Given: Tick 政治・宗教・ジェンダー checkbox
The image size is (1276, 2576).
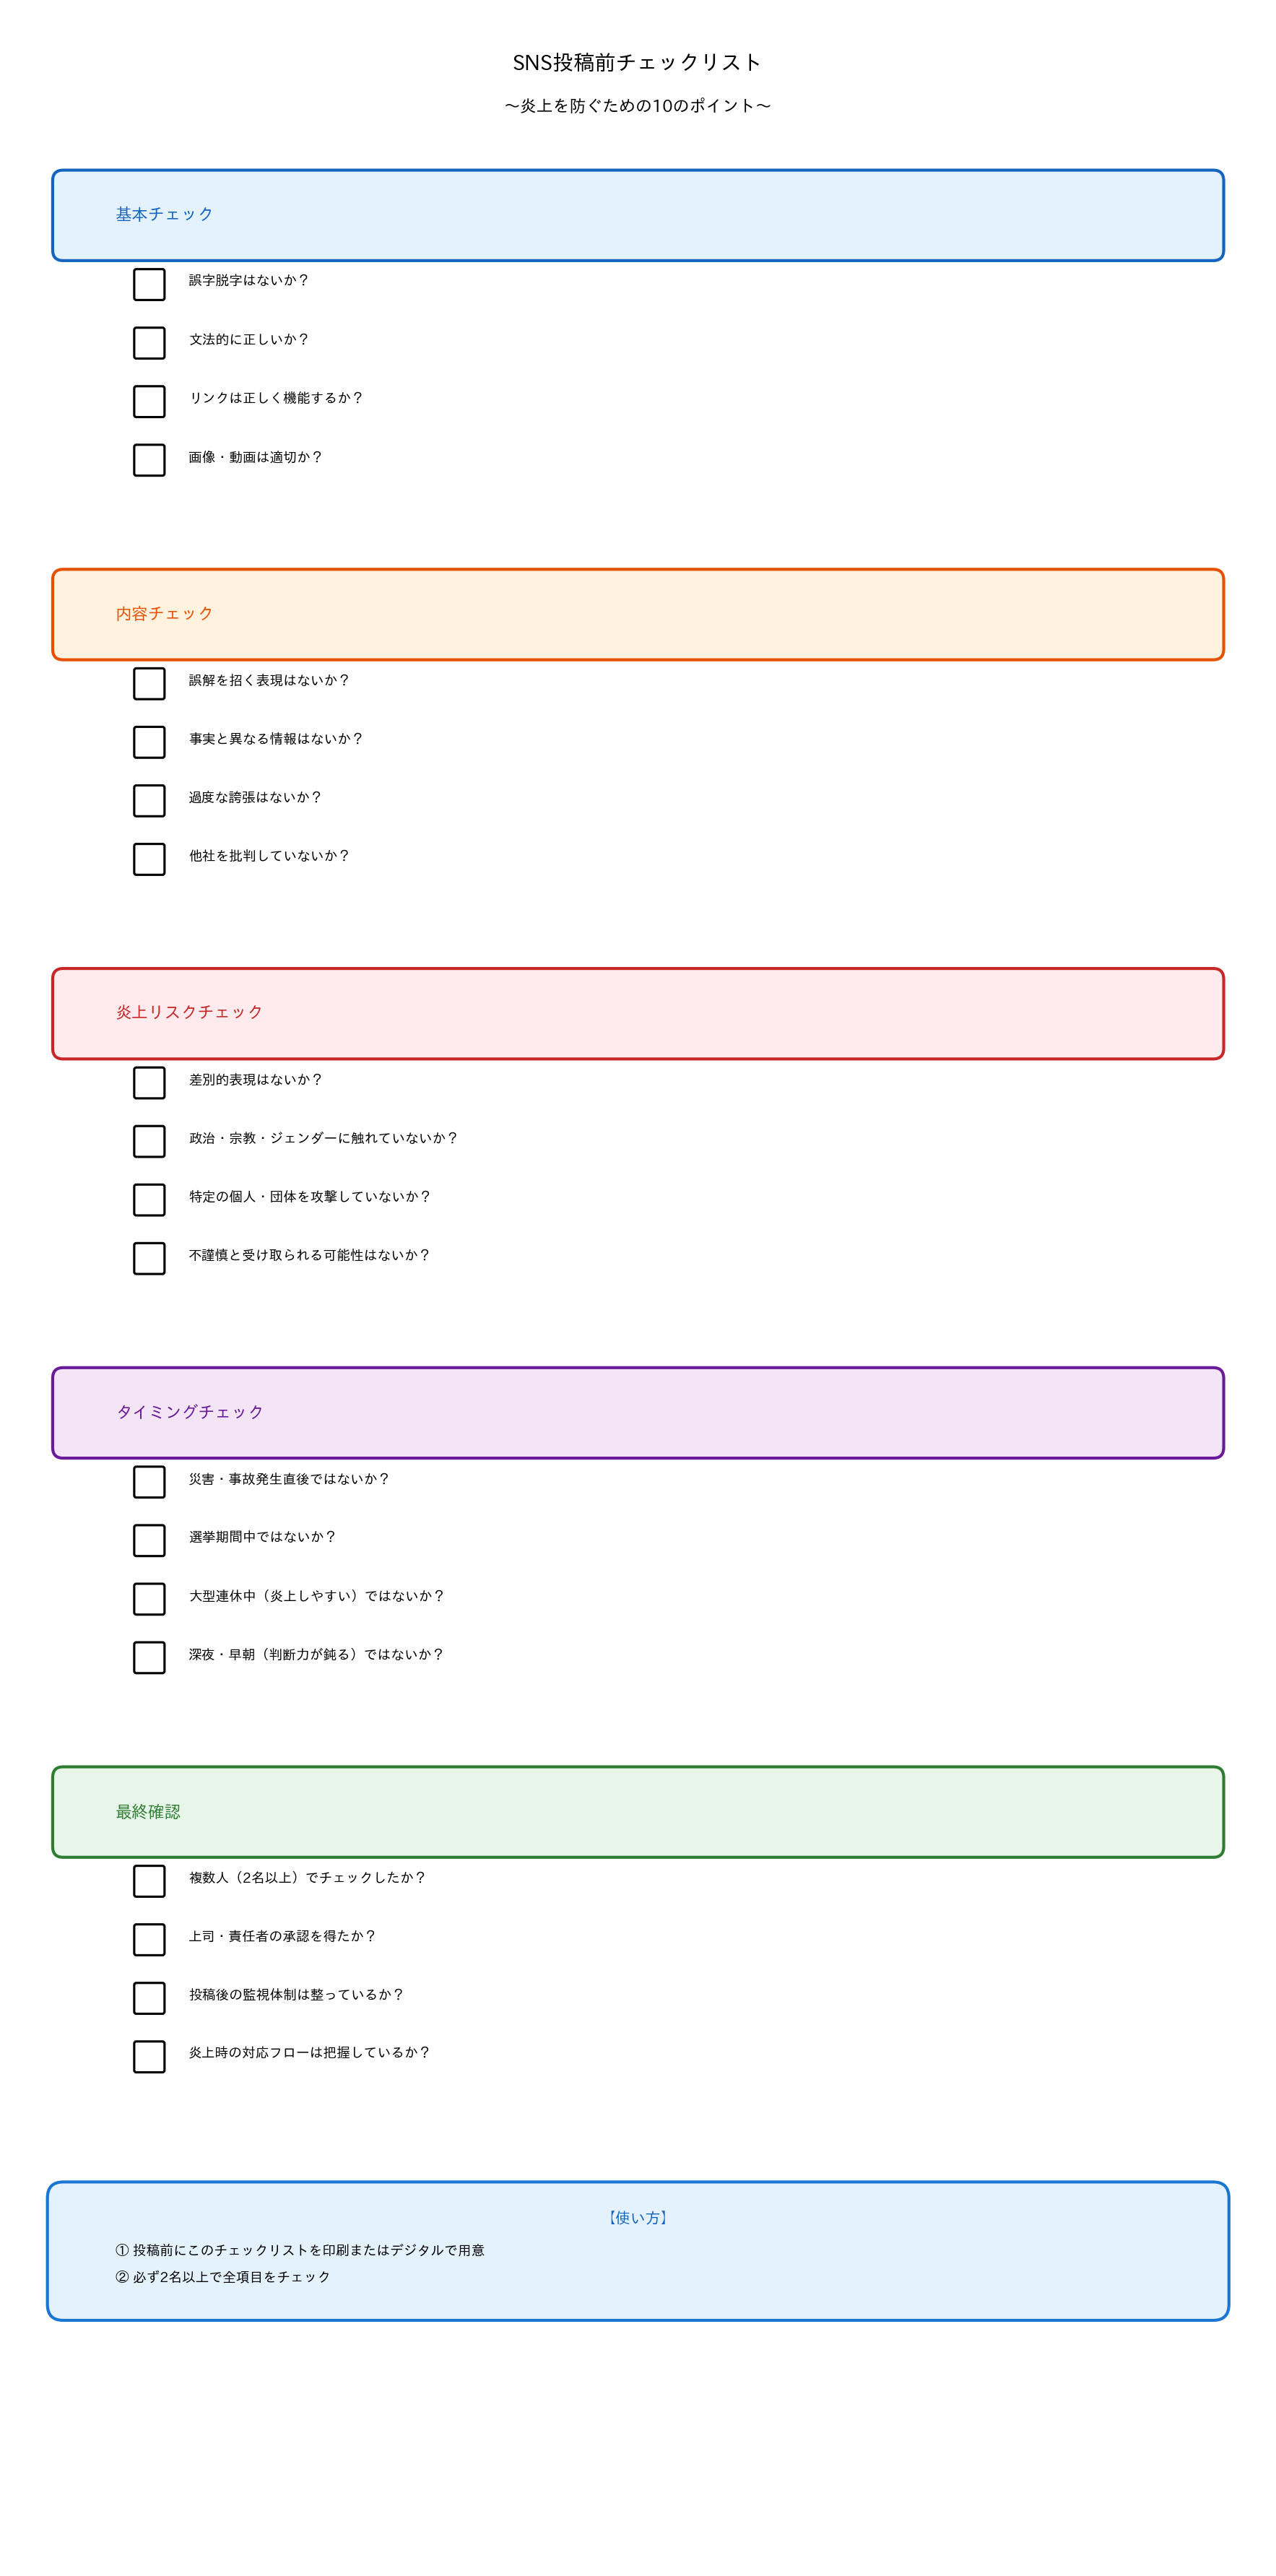Looking at the screenshot, I should point(149,1141).
